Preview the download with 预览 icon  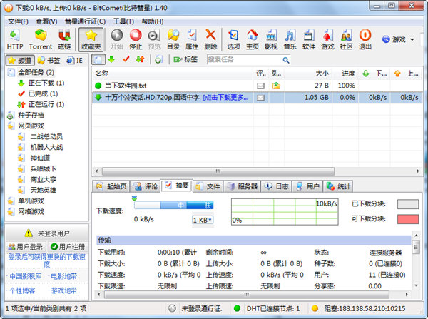point(154,39)
